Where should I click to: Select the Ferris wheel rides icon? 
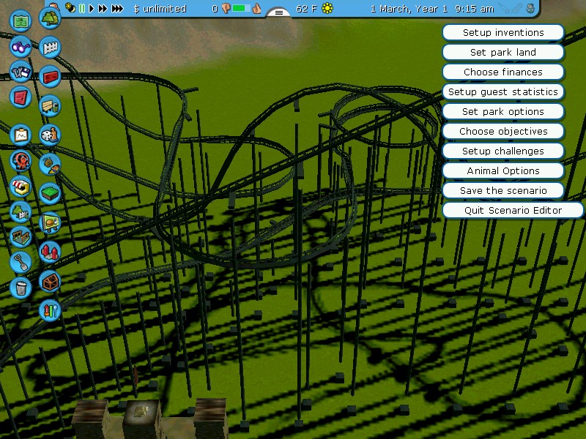pos(21,160)
